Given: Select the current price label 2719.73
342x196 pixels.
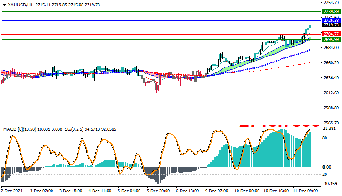Looking at the screenshot, I should (x=331, y=25).
